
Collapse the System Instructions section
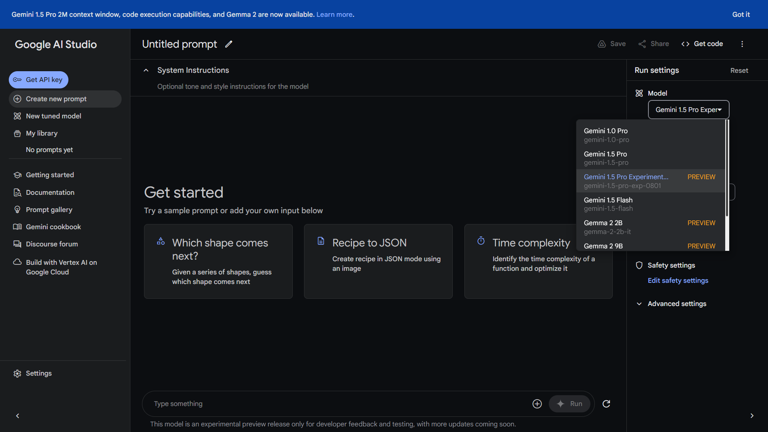(x=146, y=70)
